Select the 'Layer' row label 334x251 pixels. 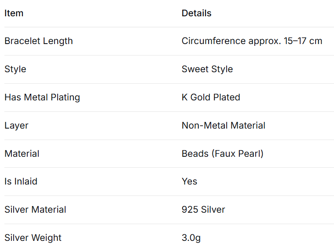(x=16, y=125)
